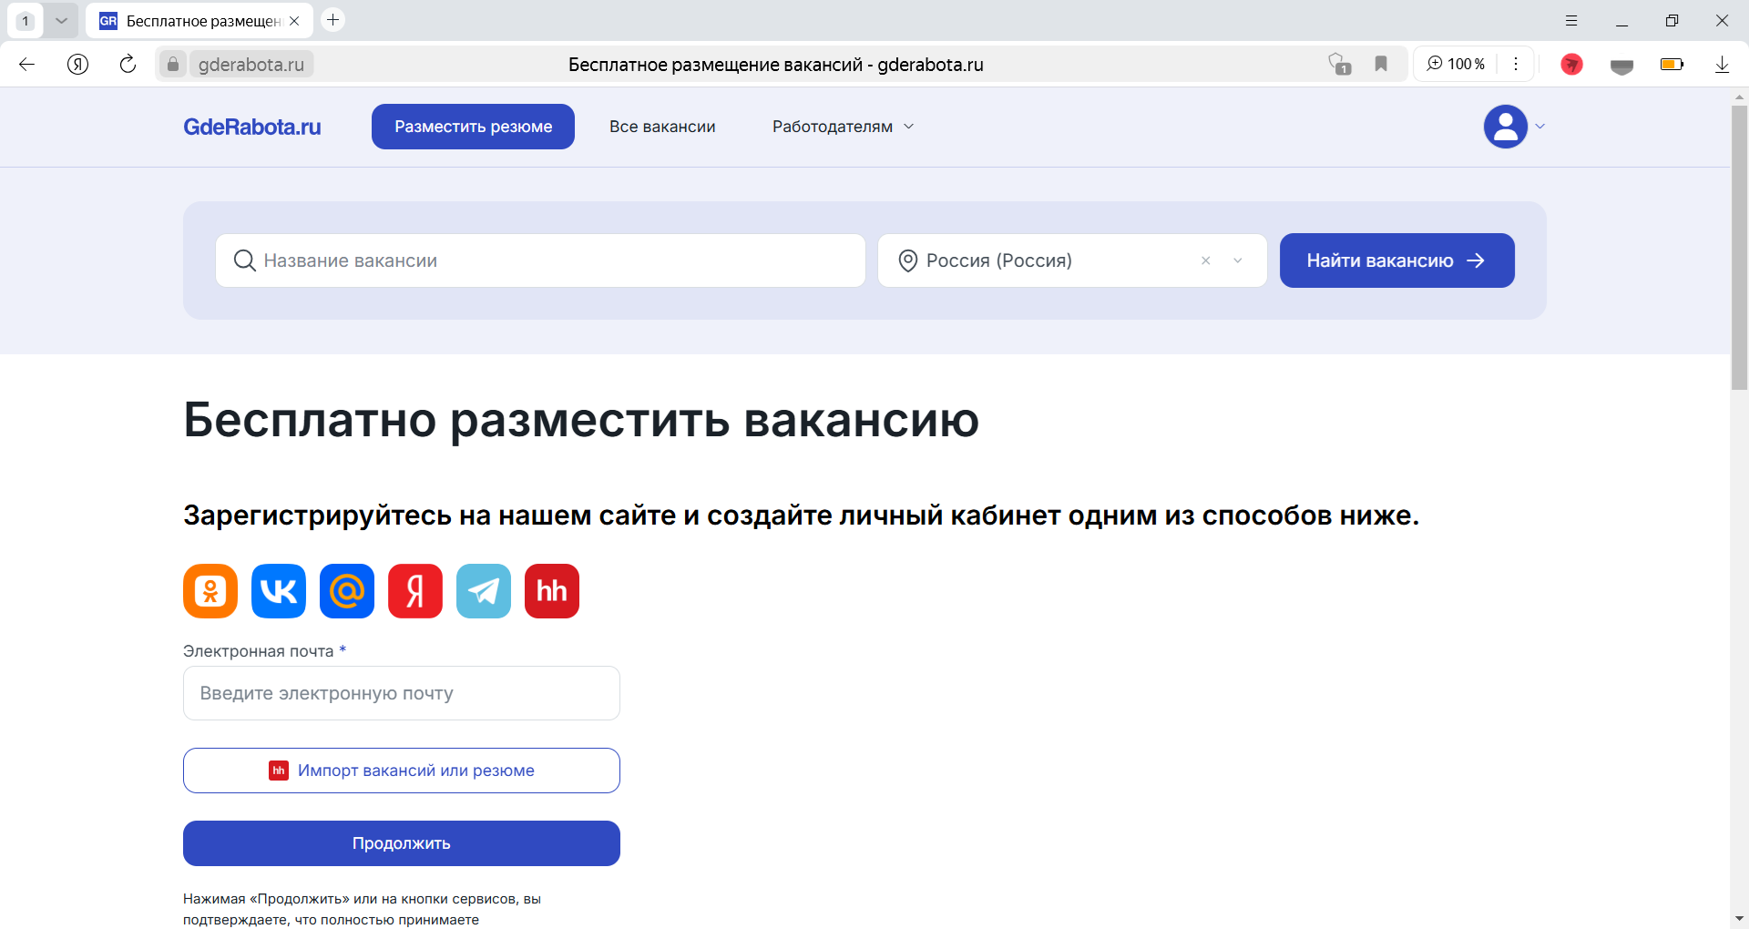Focus the Введите электронную почту field
Image resolution: width=1749 pixels, height=929 pixels.
coord(402,693)
